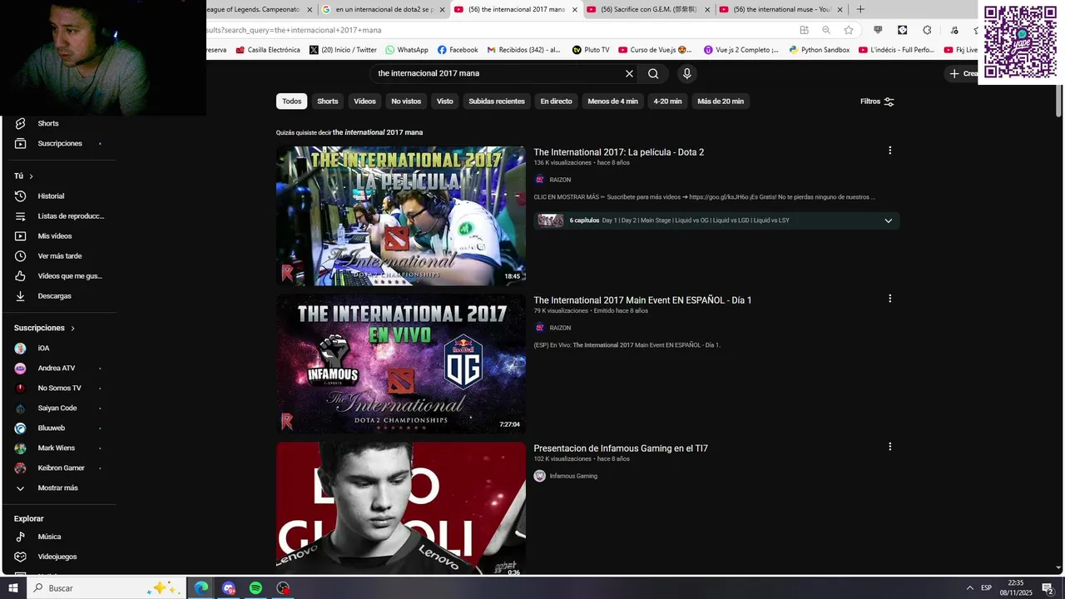Expand Mostrar más subscriptions
This screenshot has height=599, width=1065.
coord(58,488)
